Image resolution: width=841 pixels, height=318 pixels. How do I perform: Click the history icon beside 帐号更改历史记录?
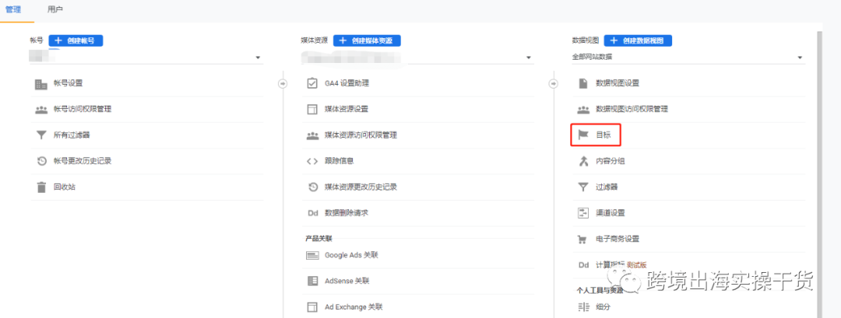pyautogui.click(x=40, y=161)
